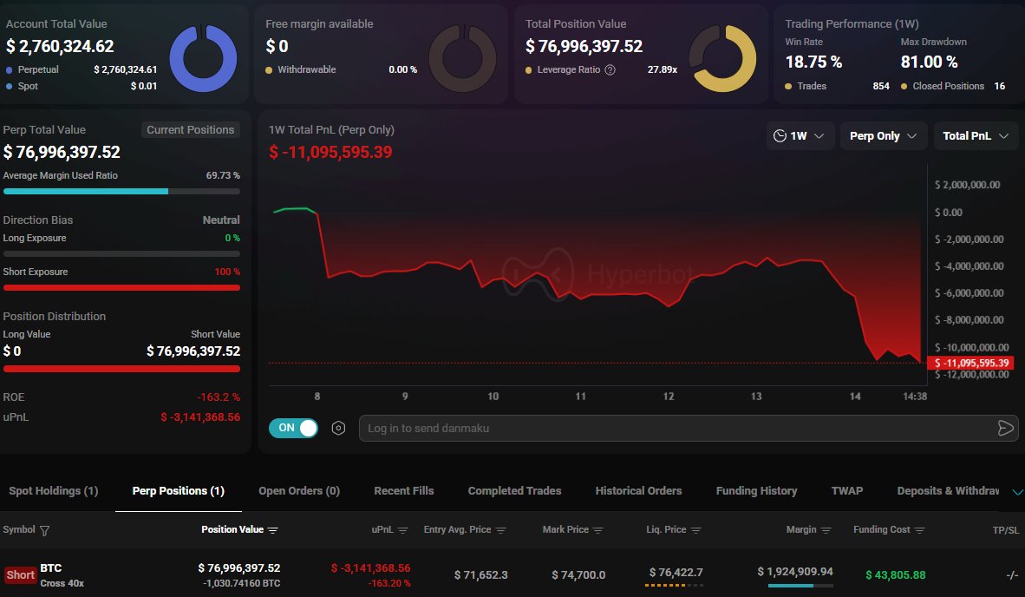Expand more tabs with the chevron arrow
This screenshot has width=1025, height=597.
coord(1017,492)
